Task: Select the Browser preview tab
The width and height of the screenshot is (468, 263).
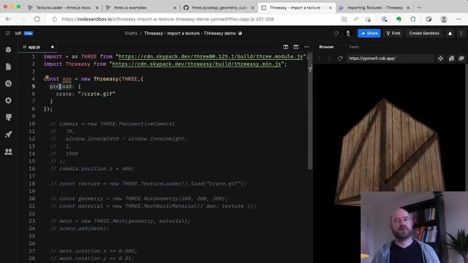Action: [326, 47]
